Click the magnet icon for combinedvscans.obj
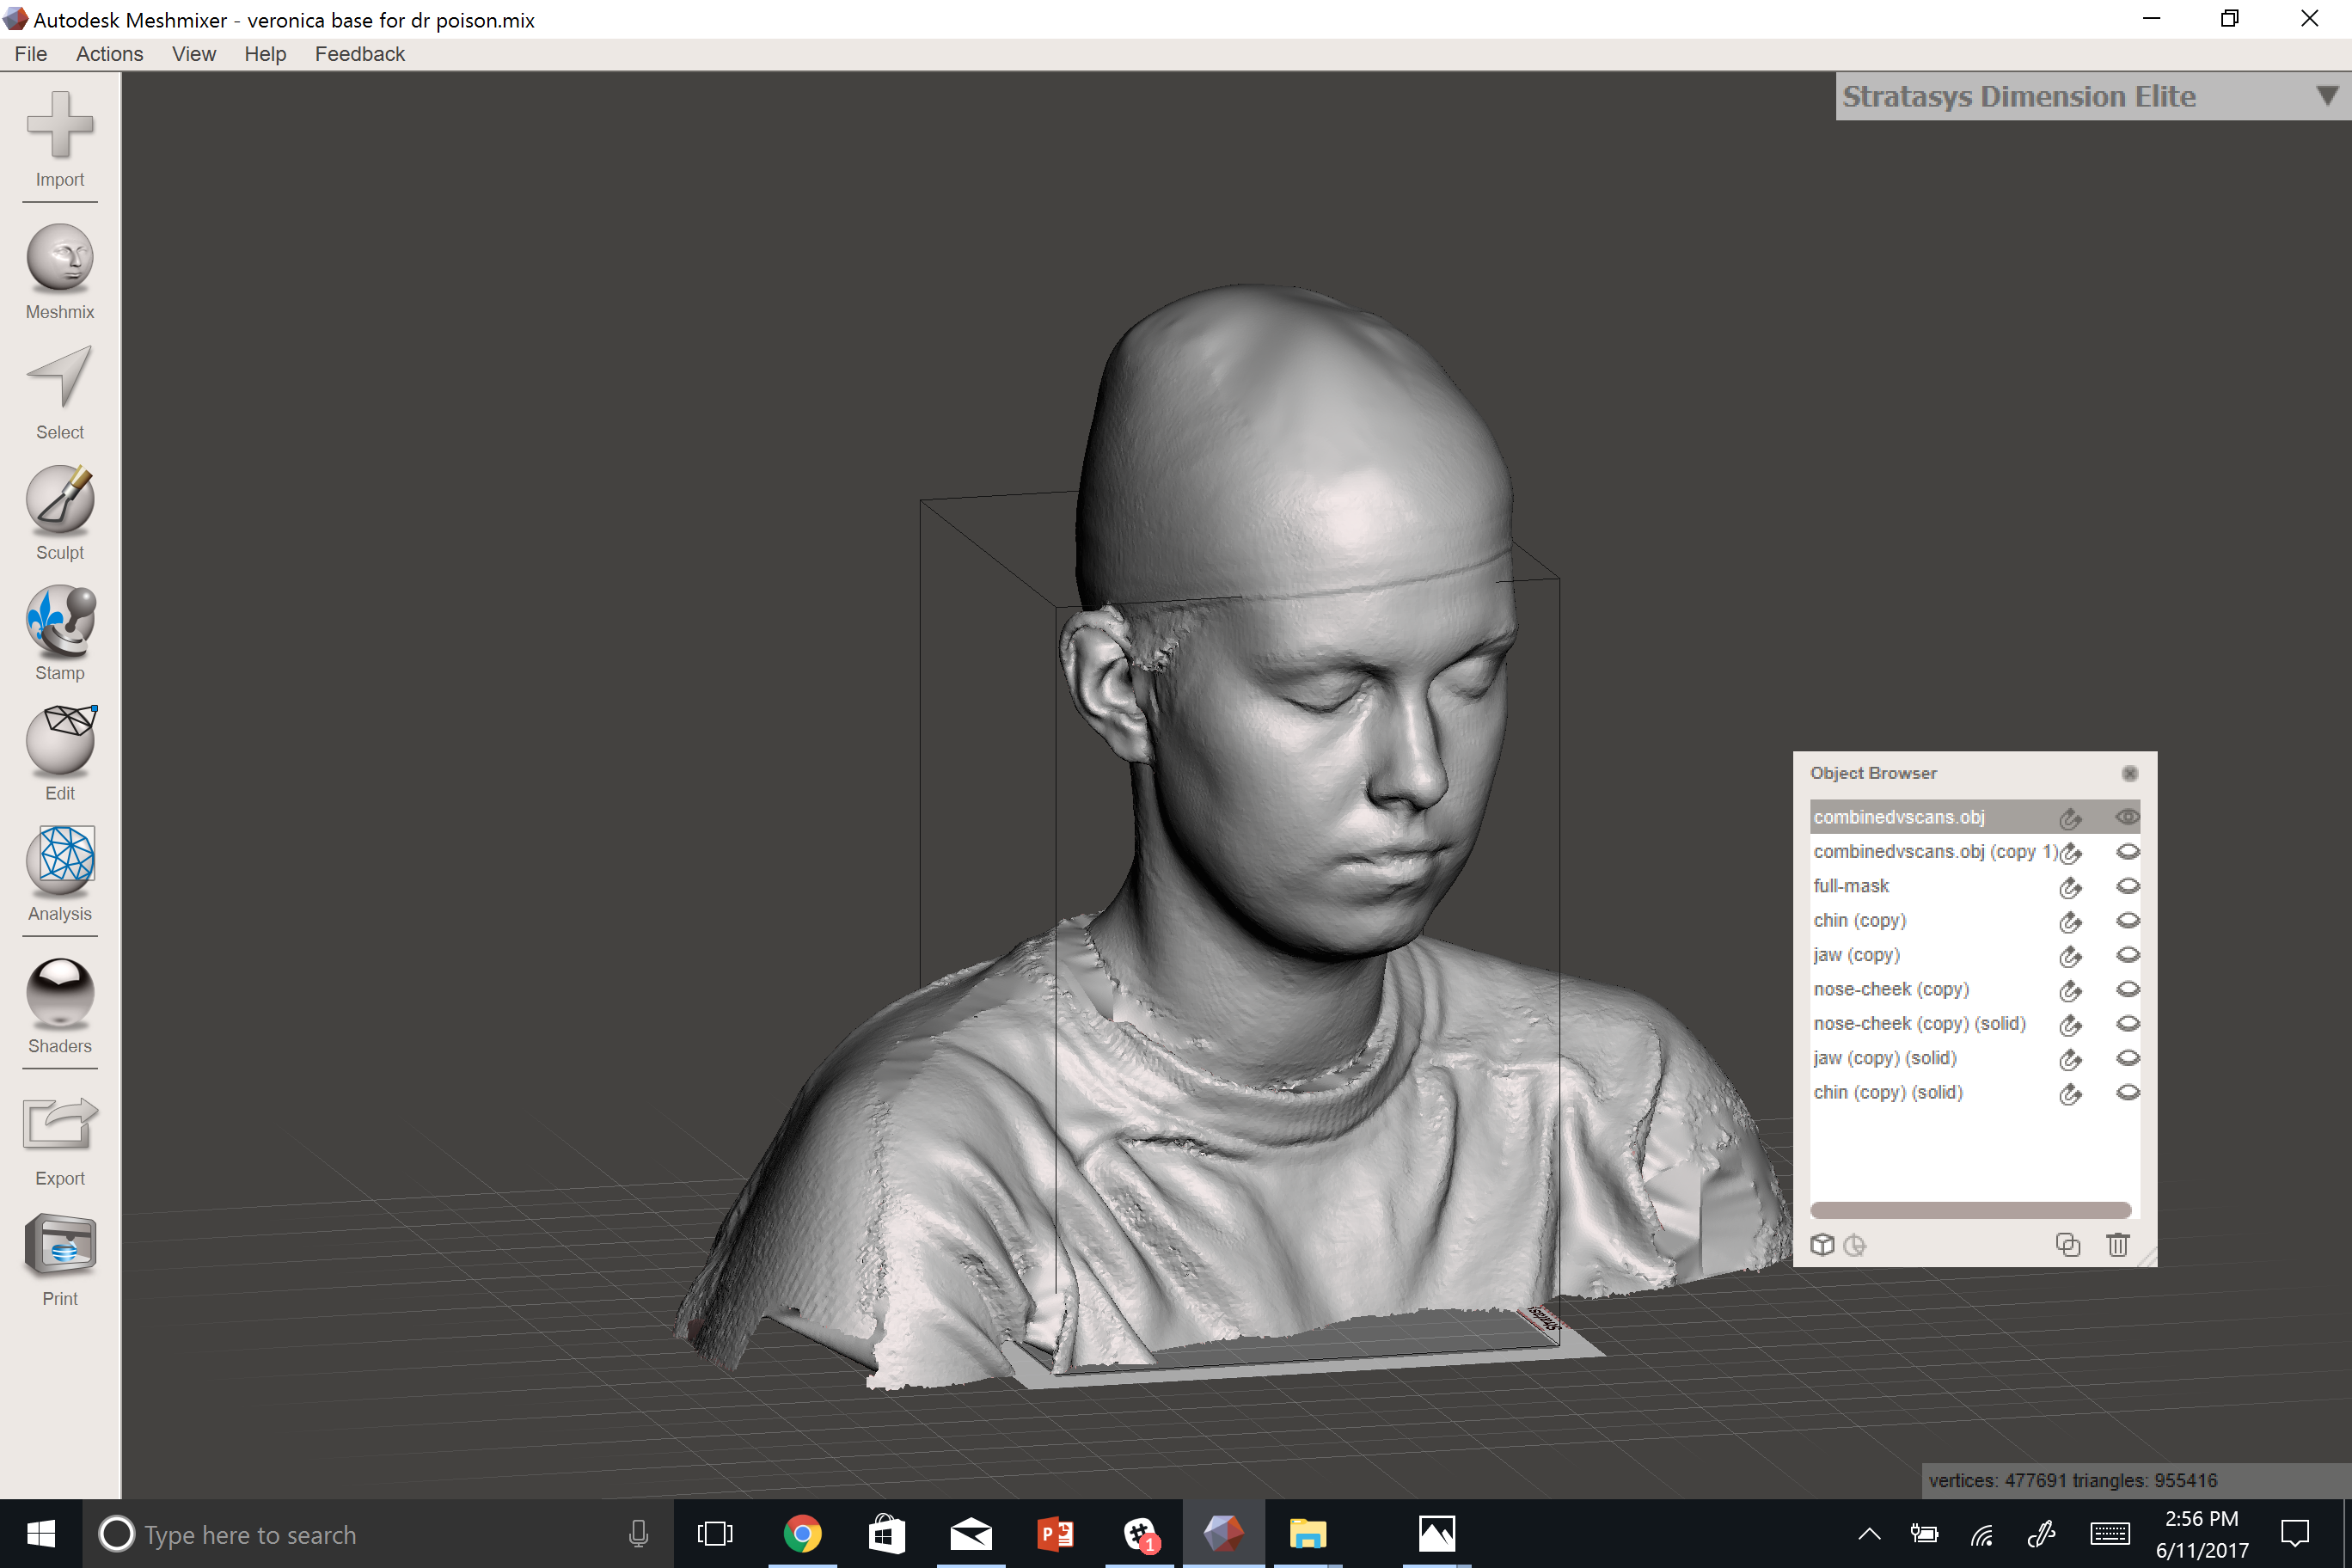Image resolution: width=2352 pixels, height=1568 pixels. 2070,818
